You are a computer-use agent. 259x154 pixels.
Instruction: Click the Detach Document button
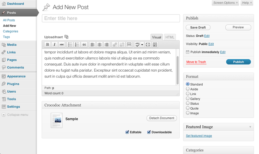tap(162, 118)
